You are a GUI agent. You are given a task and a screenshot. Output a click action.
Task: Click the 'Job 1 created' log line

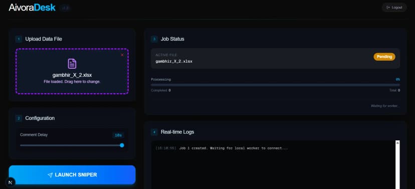point(222,148)
